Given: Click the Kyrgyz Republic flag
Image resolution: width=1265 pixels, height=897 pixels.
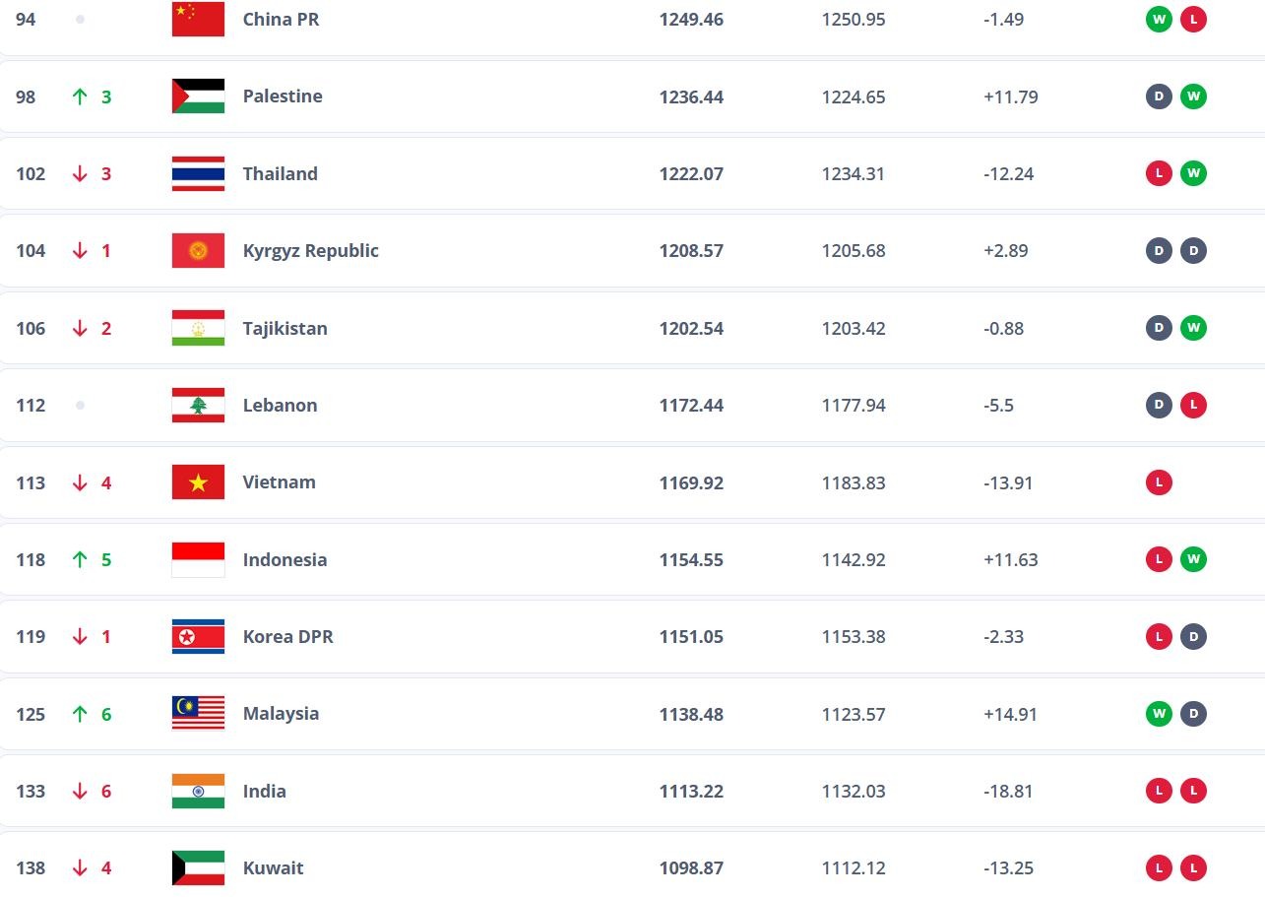Looking at the screenshot, I should (x=198, y=250).
